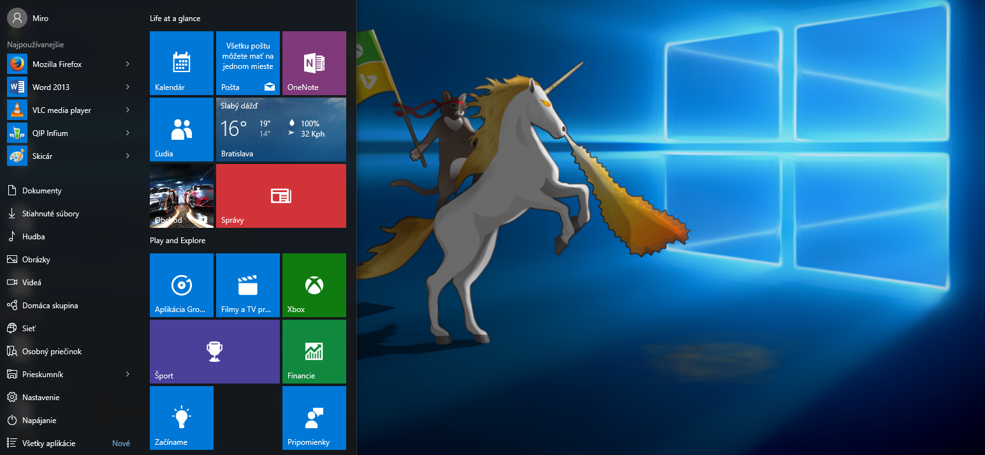Launch the green Xbox tile

314,285
